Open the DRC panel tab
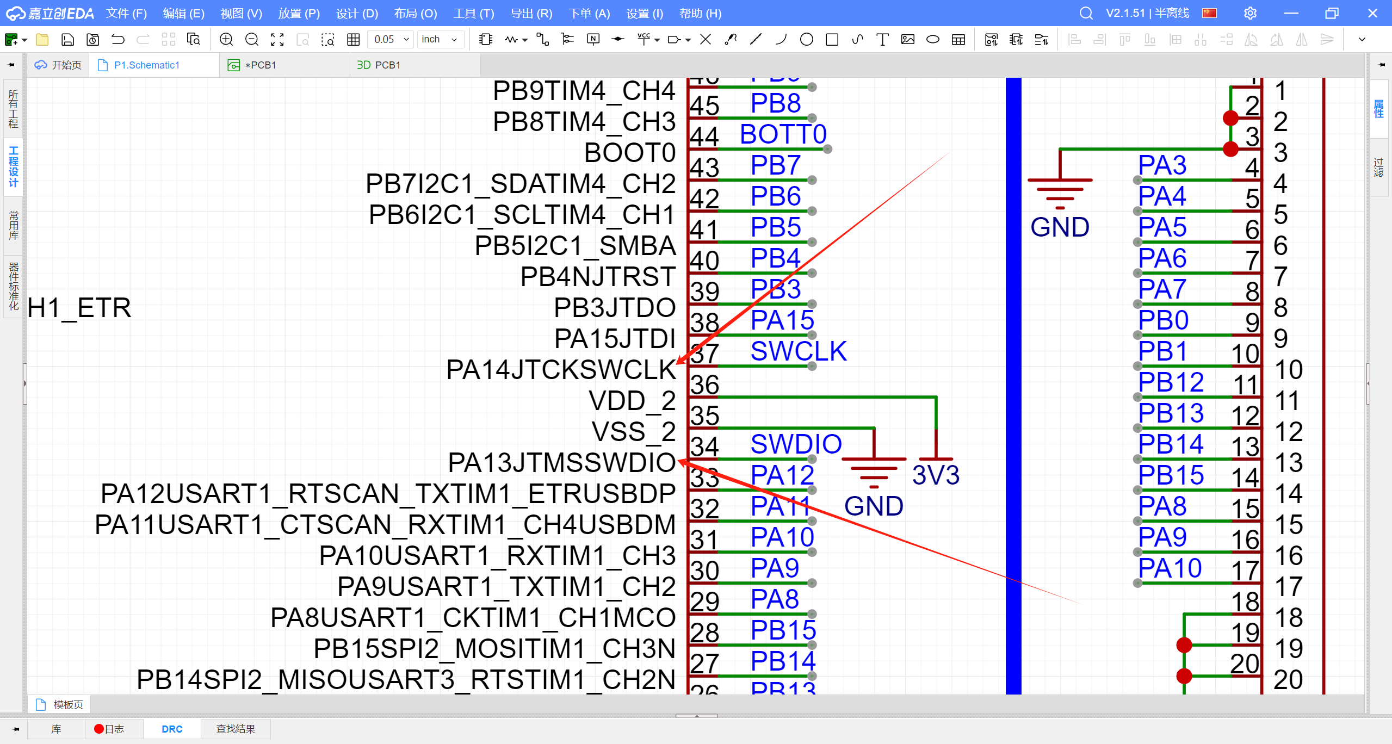Image resolution: width=1392 pixels, height=744 pixels. pos(172,729)
